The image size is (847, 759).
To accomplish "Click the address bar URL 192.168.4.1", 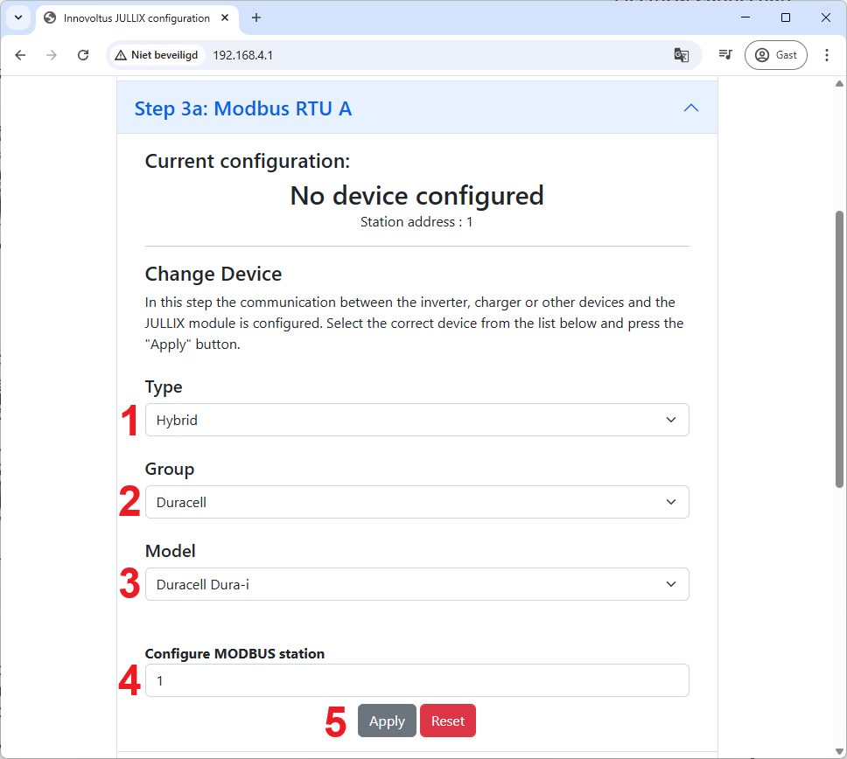I will pos(243,55).
